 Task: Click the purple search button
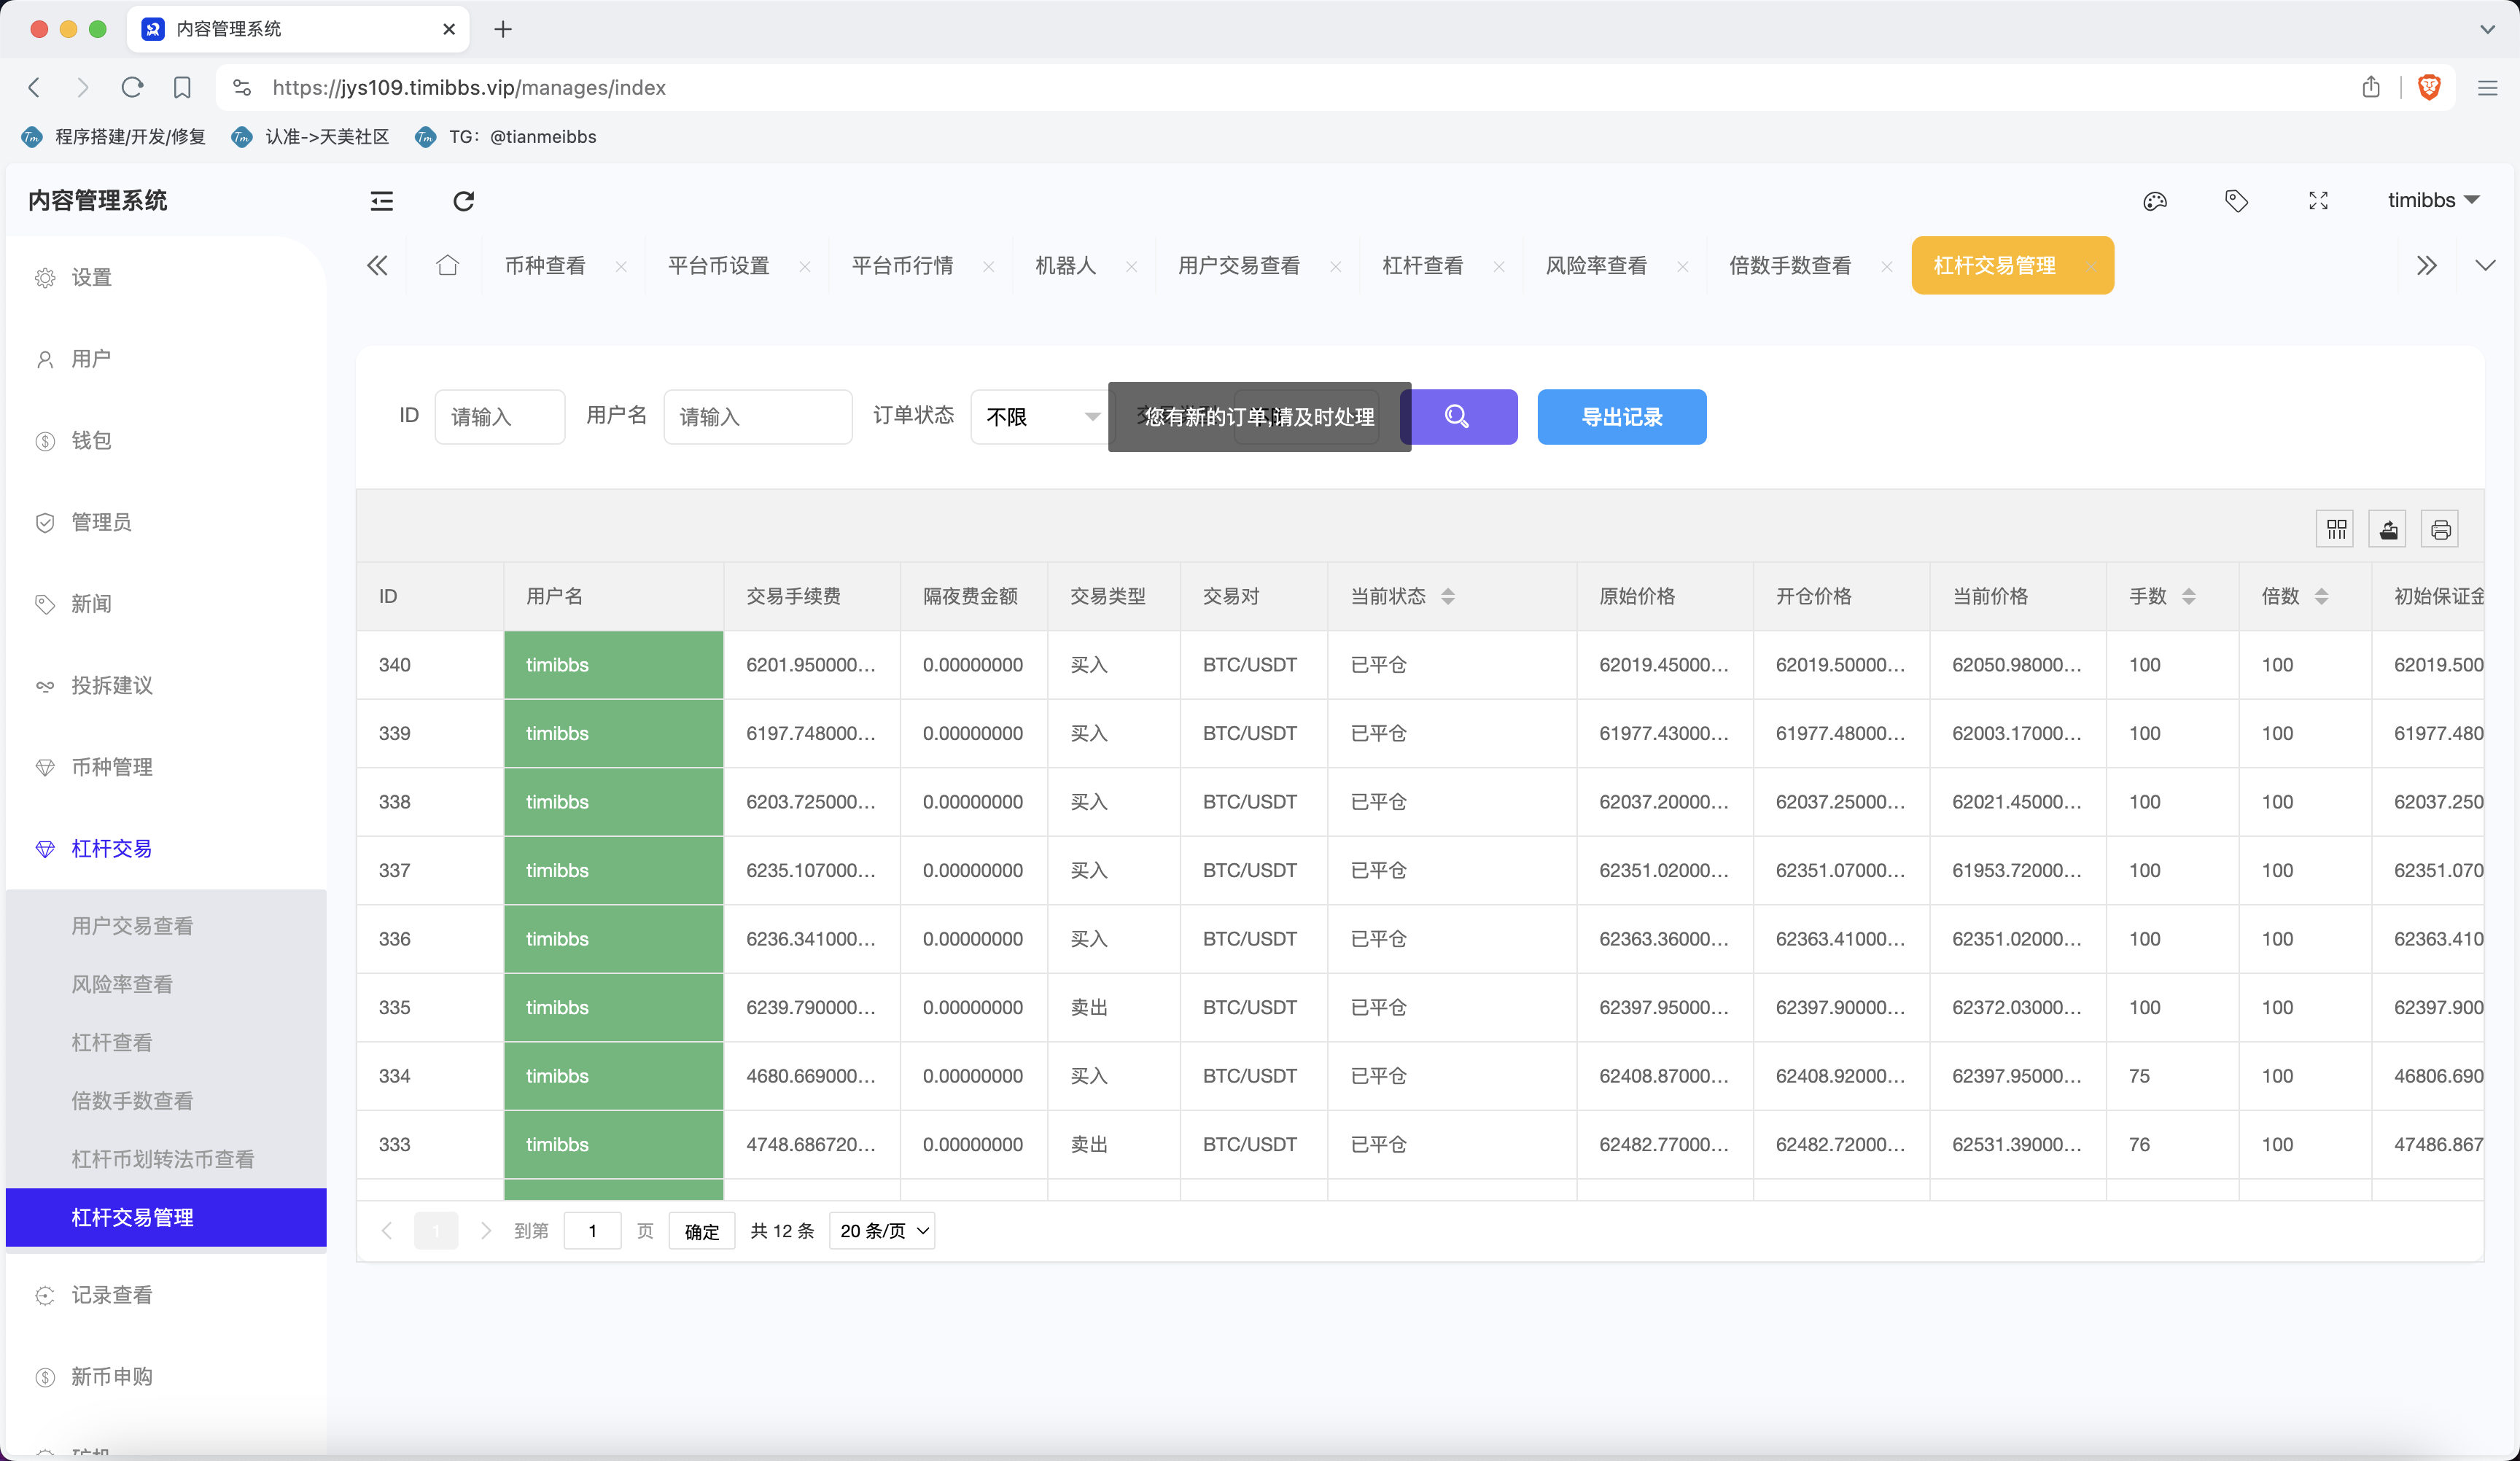1458,416
